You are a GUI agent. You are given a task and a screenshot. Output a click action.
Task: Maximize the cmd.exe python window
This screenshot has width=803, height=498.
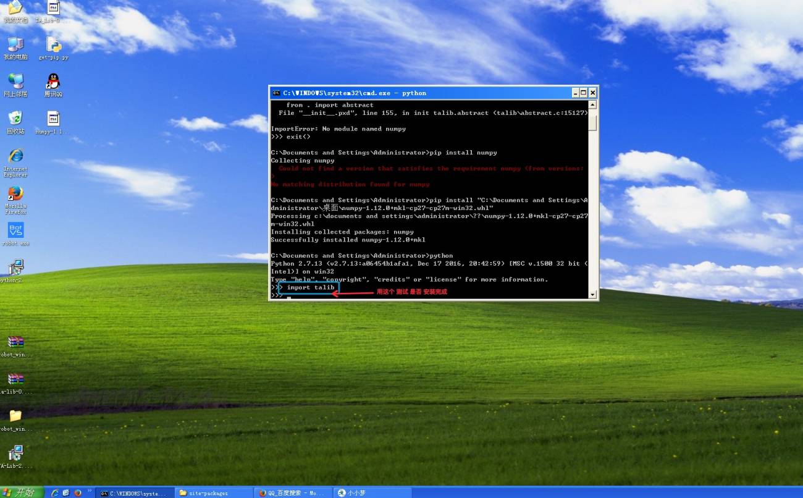point(583,93)
